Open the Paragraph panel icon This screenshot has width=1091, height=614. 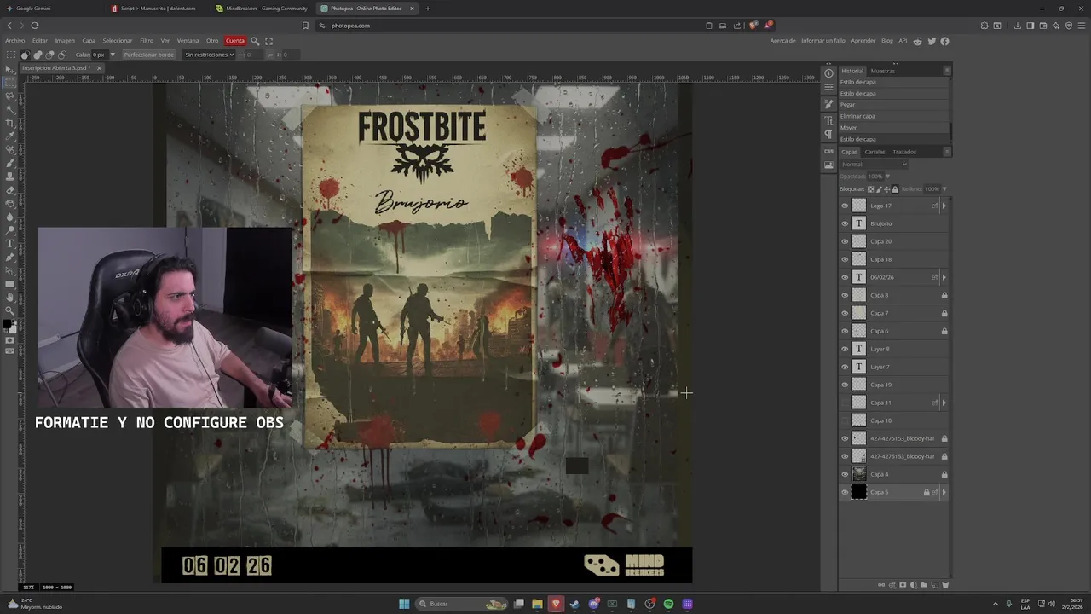(828, 135)
